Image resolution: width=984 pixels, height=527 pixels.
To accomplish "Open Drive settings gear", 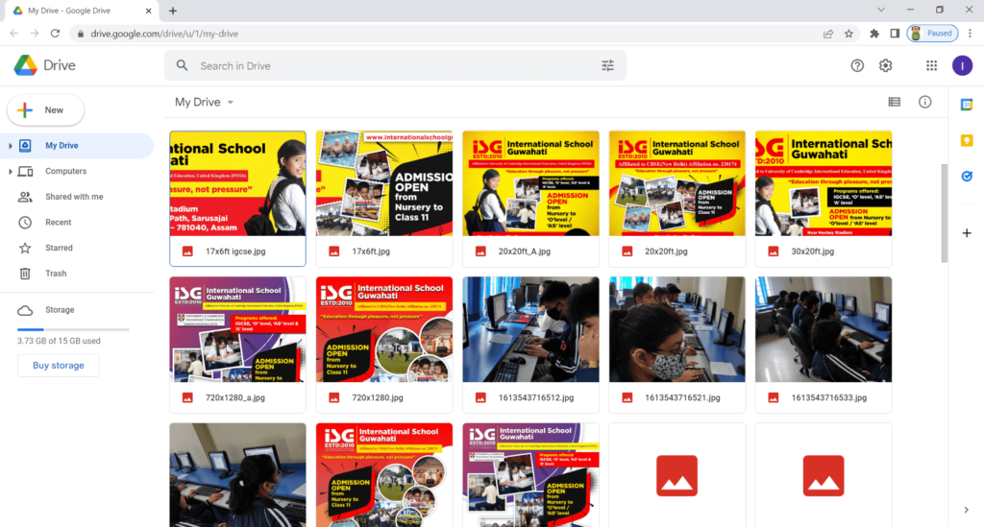I will coord(885,66).
